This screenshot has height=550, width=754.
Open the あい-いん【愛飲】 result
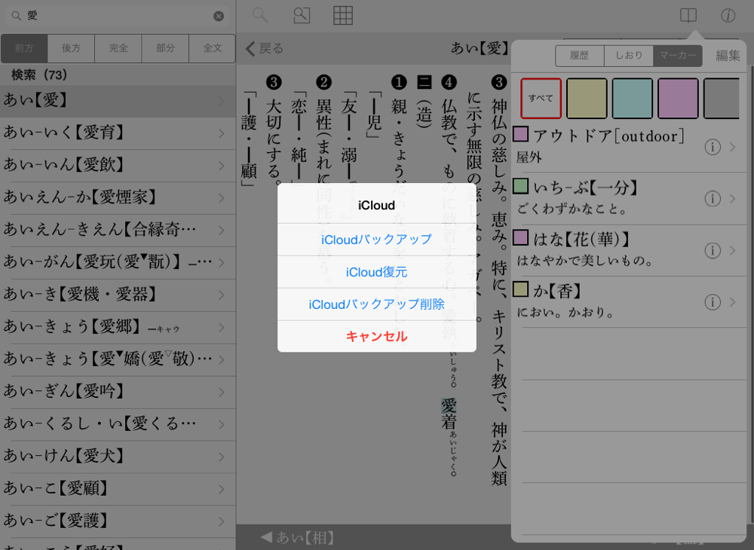118,165
